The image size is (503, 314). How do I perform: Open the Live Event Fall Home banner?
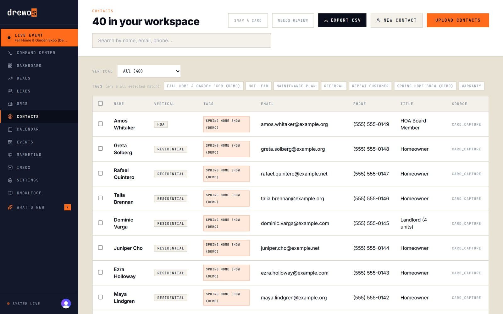[39, 38]
